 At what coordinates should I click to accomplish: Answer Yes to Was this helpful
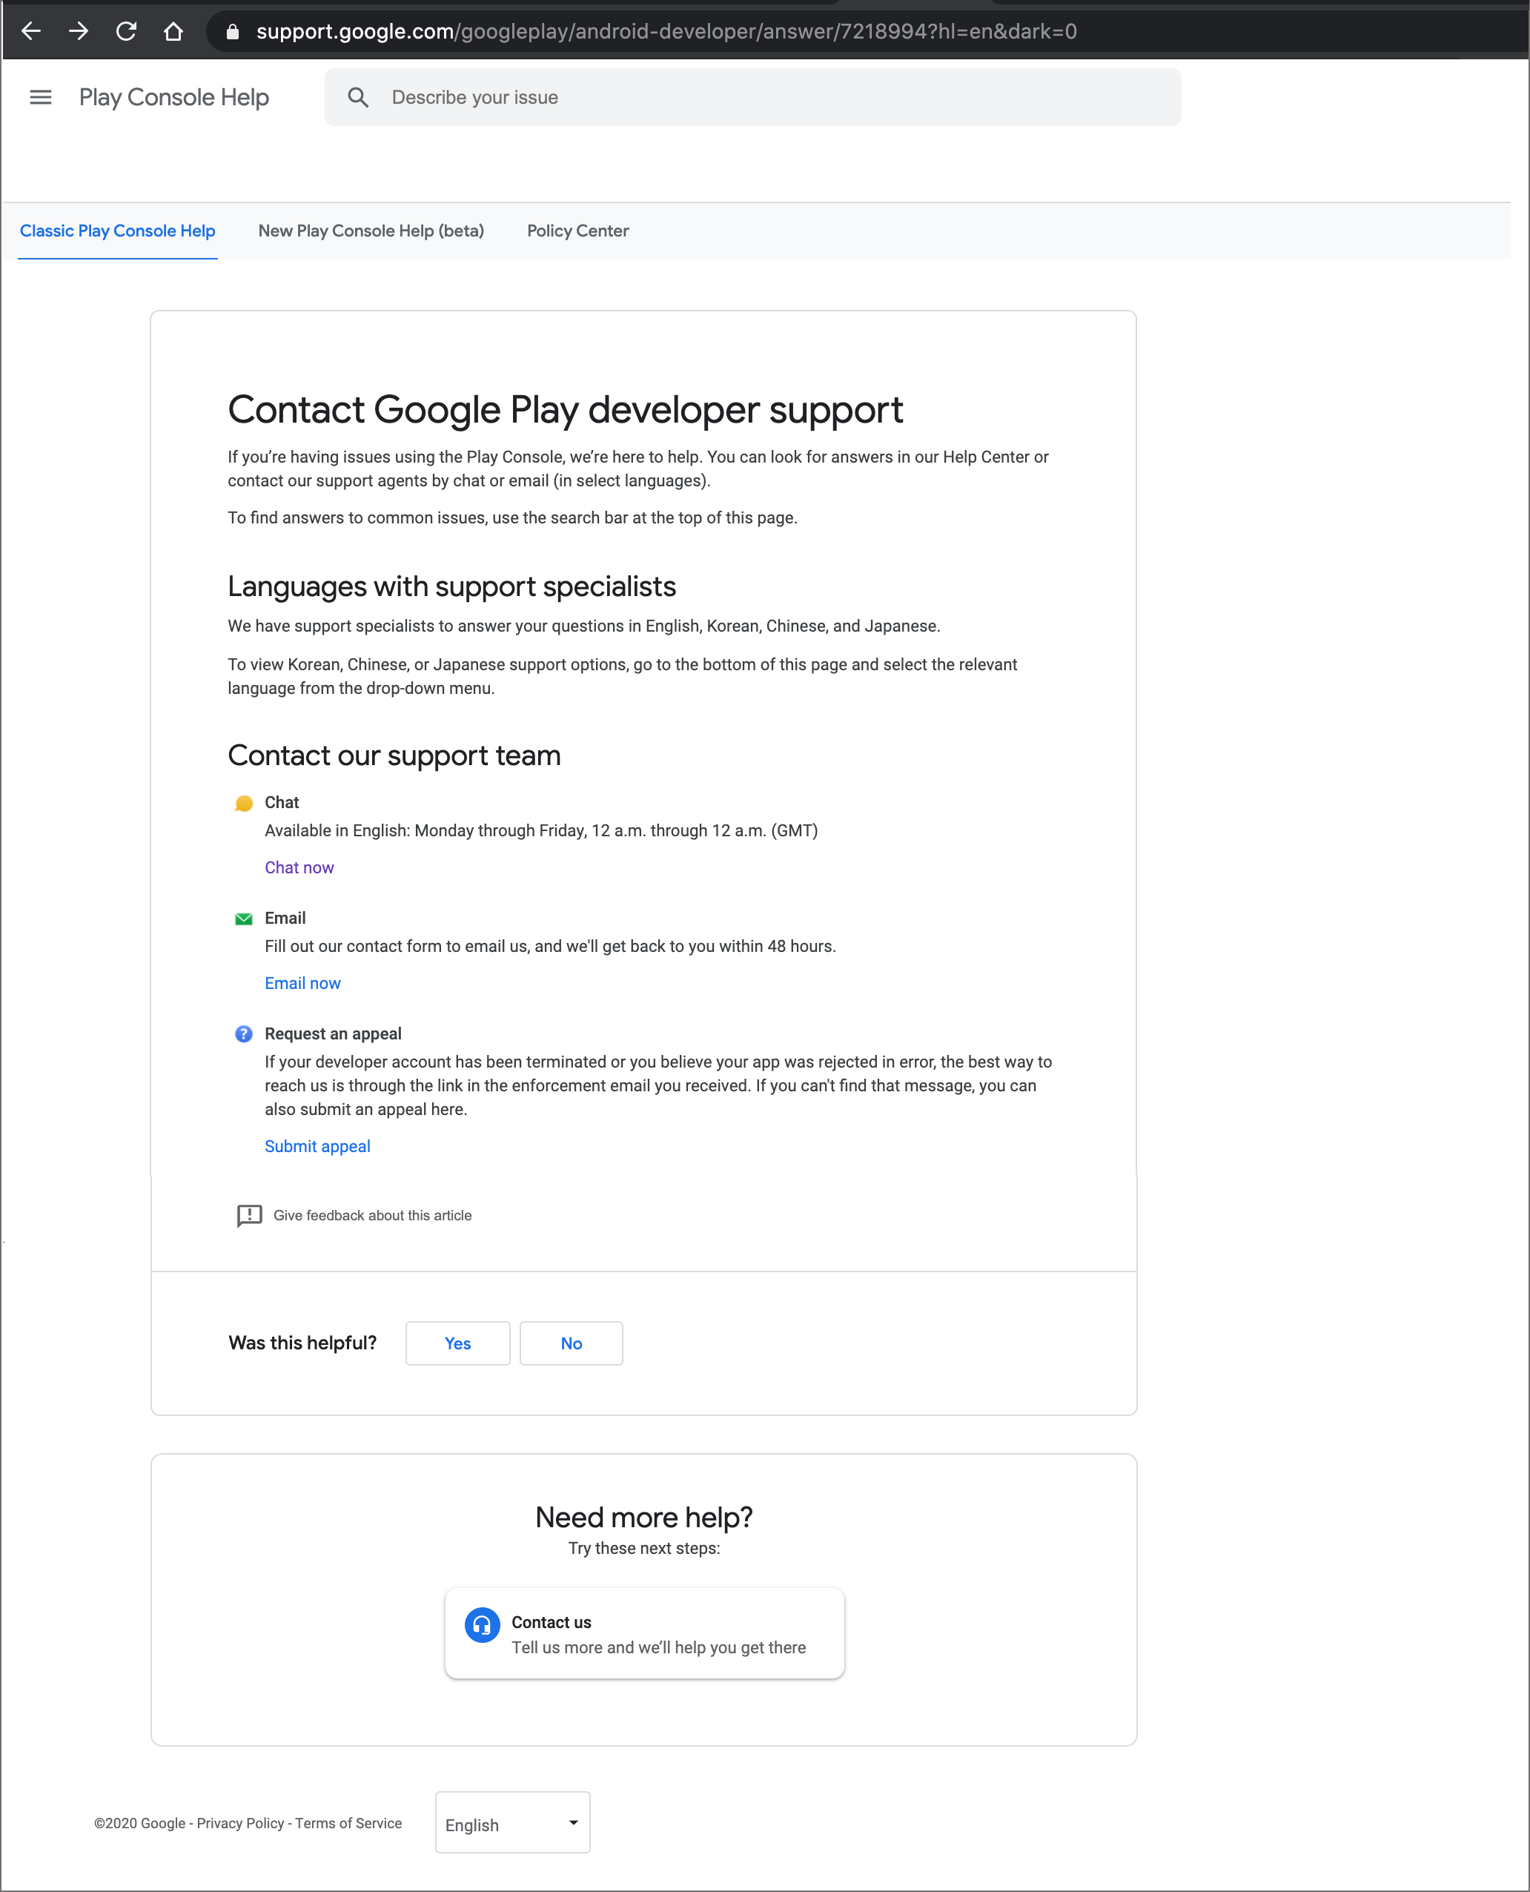coord(457,1343)
